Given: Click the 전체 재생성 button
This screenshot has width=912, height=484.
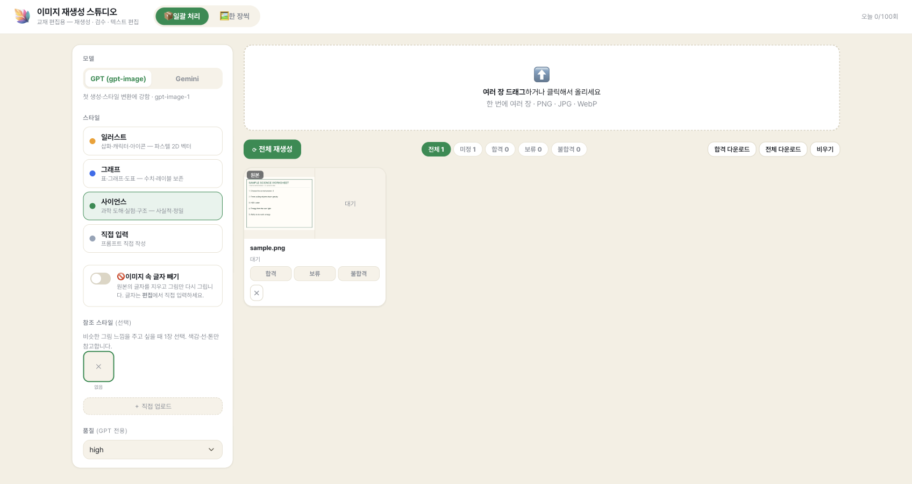Looking at the screenshot, I should coord(272,150).
